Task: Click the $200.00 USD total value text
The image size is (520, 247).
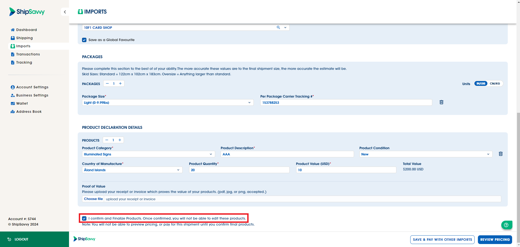Action: [x=413, y=169]
